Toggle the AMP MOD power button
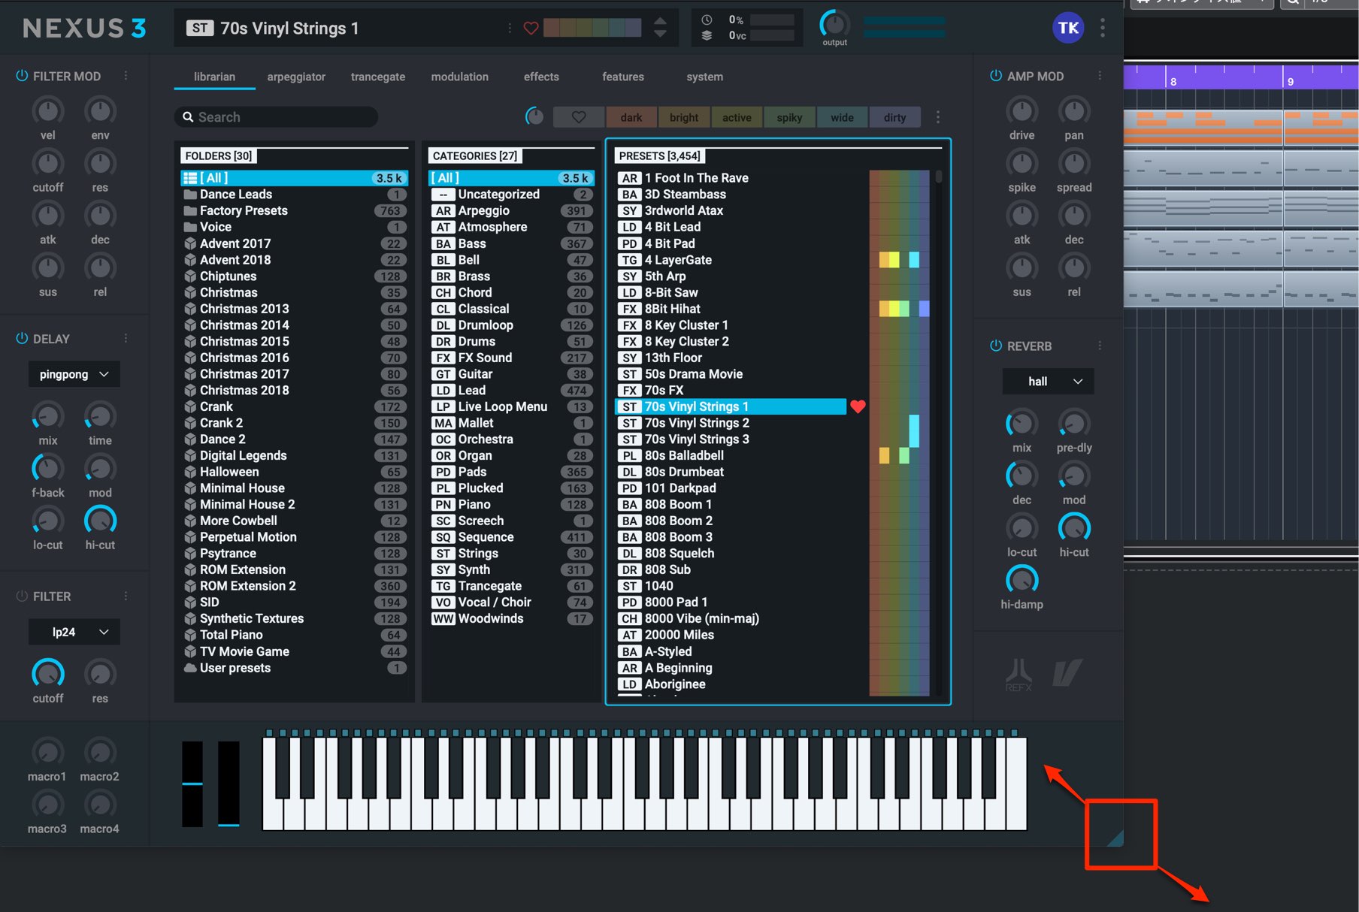Image resolution: width=1359 pixels, height=912 pixels. pyautogui.click(x=996, y=76)
